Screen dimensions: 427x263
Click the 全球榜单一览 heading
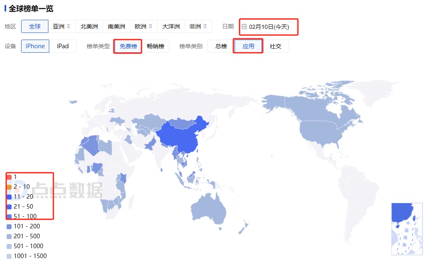tap(31, 8)
